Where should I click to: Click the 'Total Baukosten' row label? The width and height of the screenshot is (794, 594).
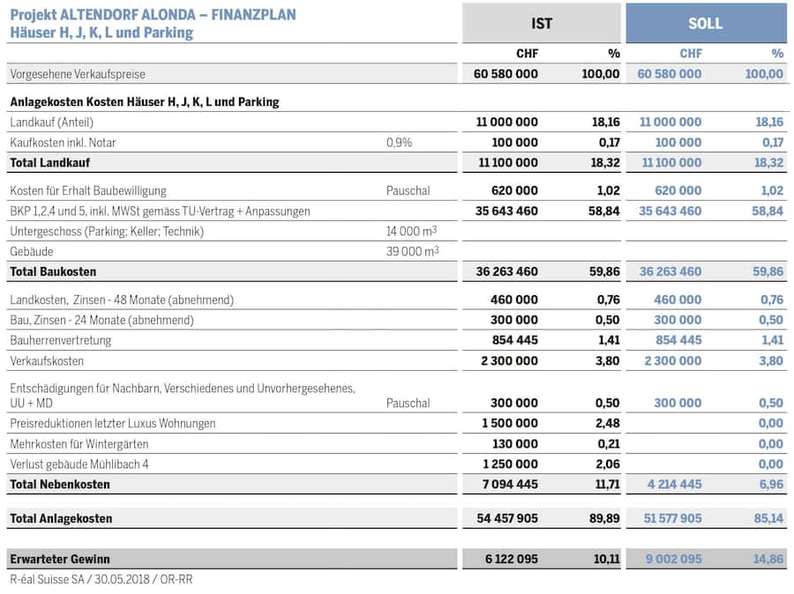(53, 271)
